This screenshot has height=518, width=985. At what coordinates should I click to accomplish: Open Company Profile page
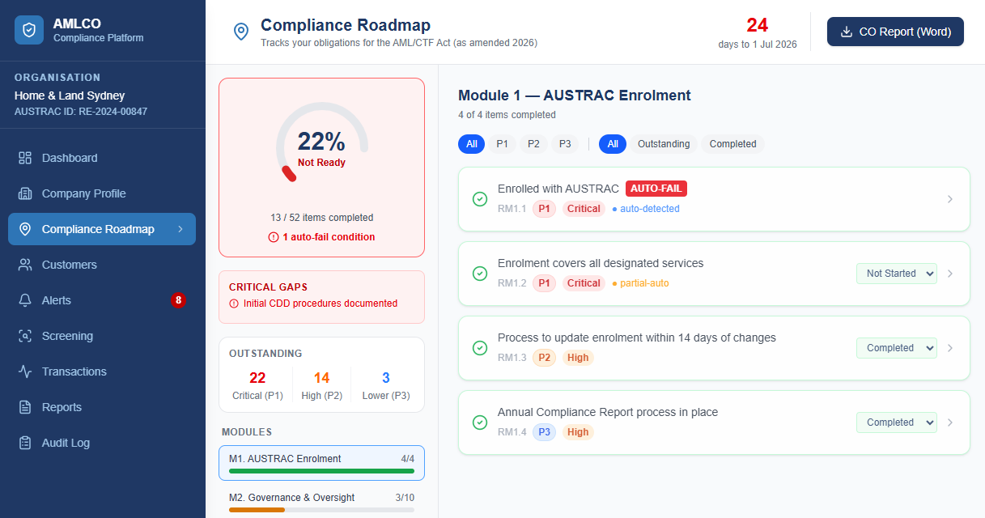point(102,193)
